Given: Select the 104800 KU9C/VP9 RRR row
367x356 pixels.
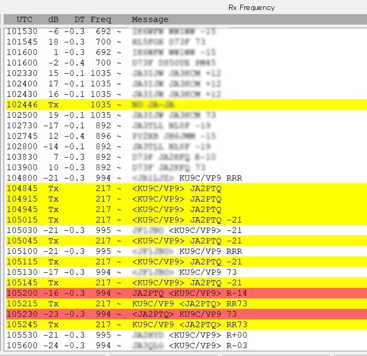Looking at the screenshot, I should (186, 178).
